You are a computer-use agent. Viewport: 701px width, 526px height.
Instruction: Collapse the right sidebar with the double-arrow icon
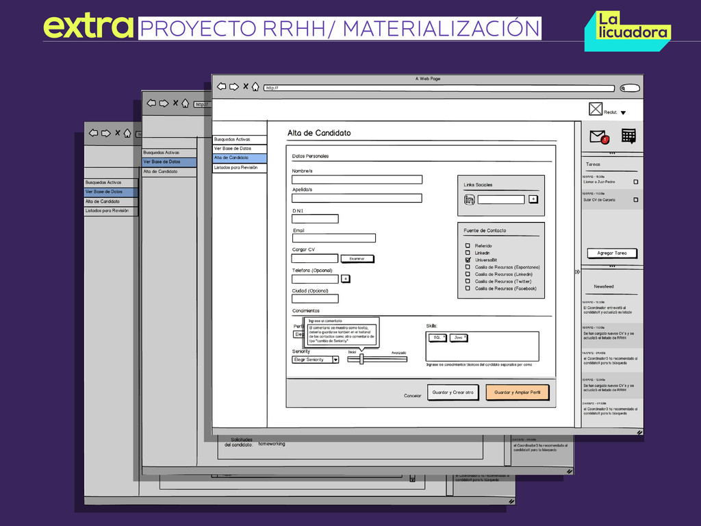click(x=578, y=271)
